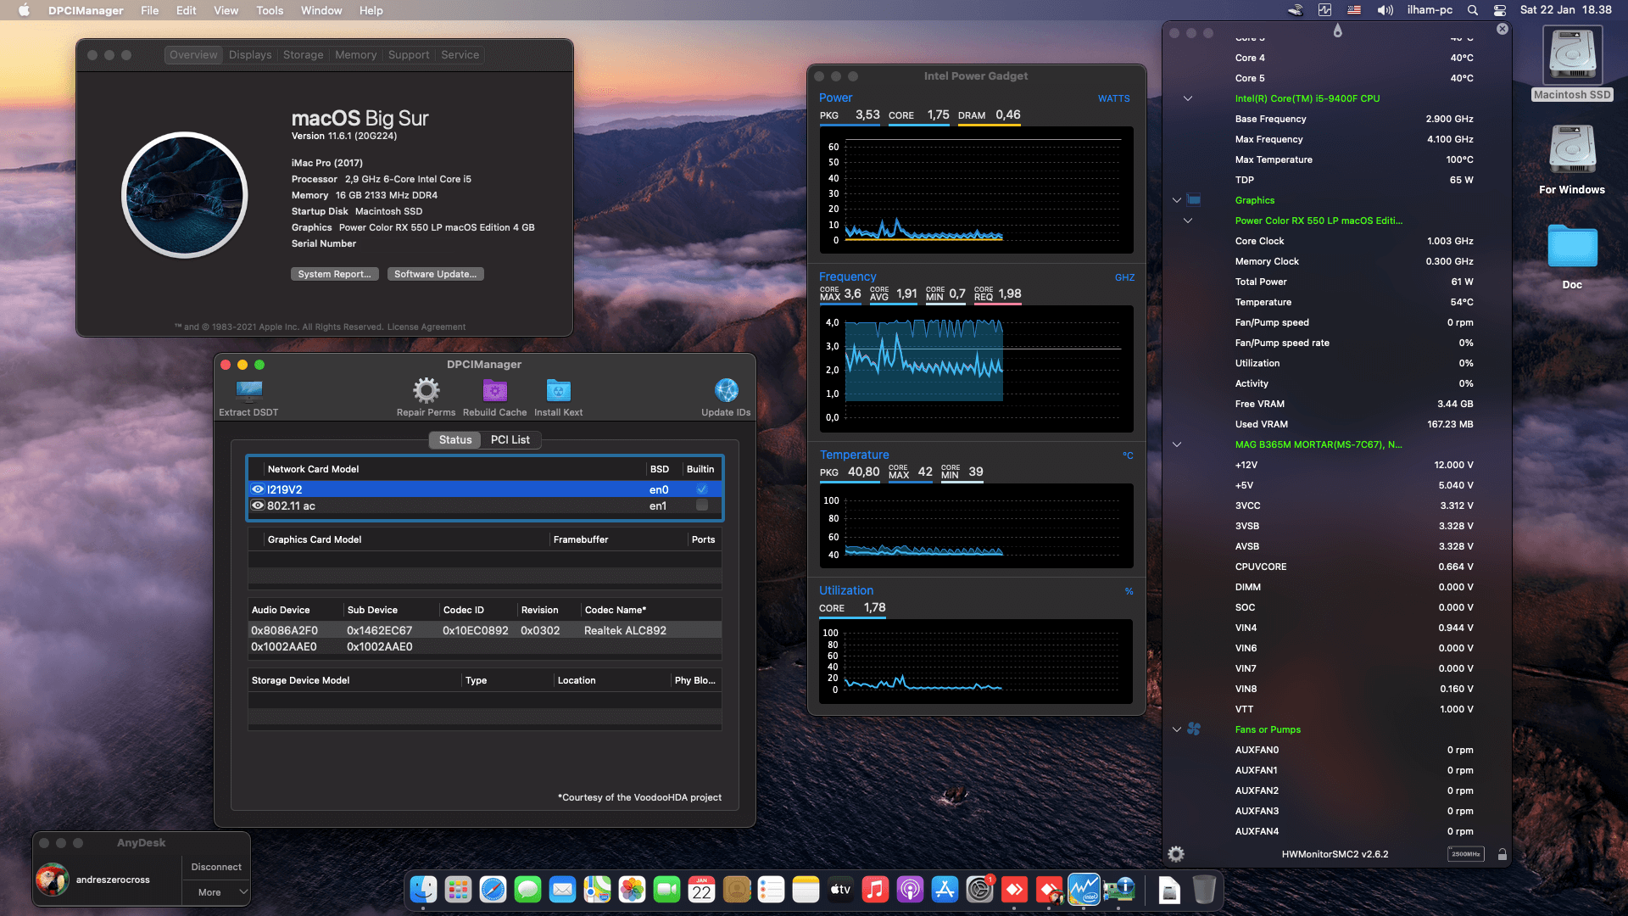Click the Sat 22 Jan clock in menu bar
Image resolution: width=1628 pixels, height=916 pixels.
(x=1565, y=10)
